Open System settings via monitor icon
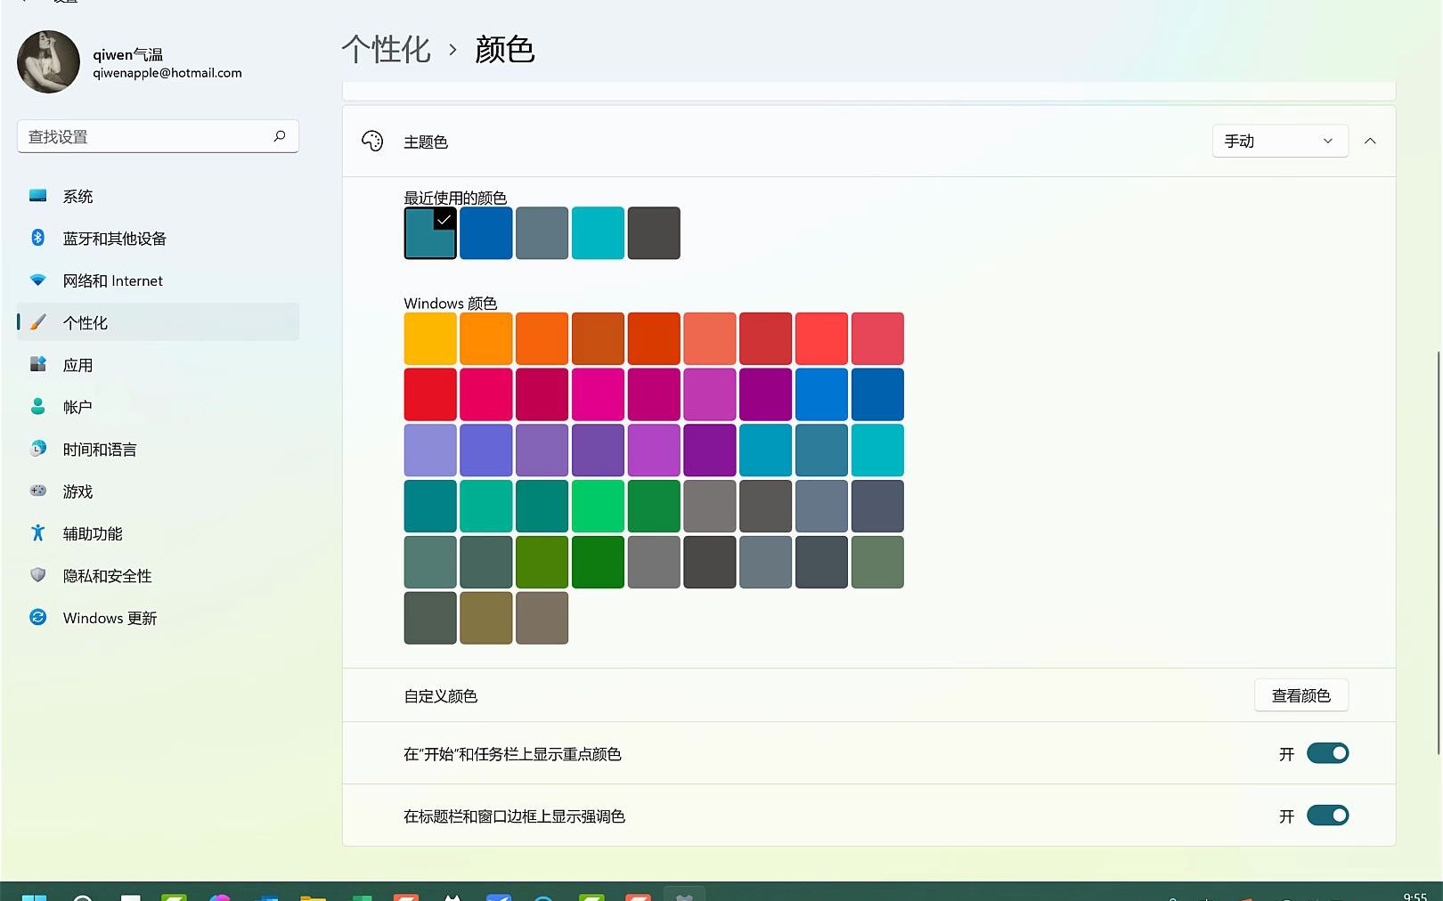The height and width of the screenshot is (901, 1443). click(37, 196)
